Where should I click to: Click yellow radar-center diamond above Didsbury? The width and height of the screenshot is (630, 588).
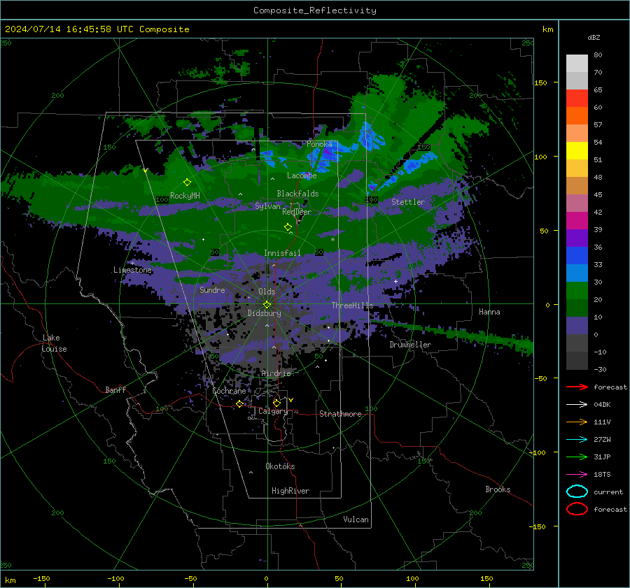pos(267,305)
